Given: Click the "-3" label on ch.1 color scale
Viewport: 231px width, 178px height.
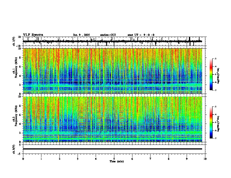Looking at the screenshot, I should coord(215,58).
